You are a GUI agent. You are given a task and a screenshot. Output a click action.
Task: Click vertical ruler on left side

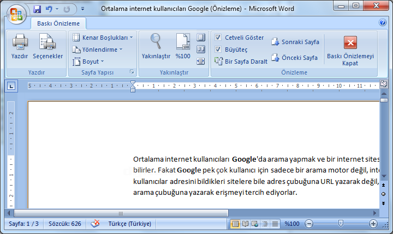click(x=11, y=155)
